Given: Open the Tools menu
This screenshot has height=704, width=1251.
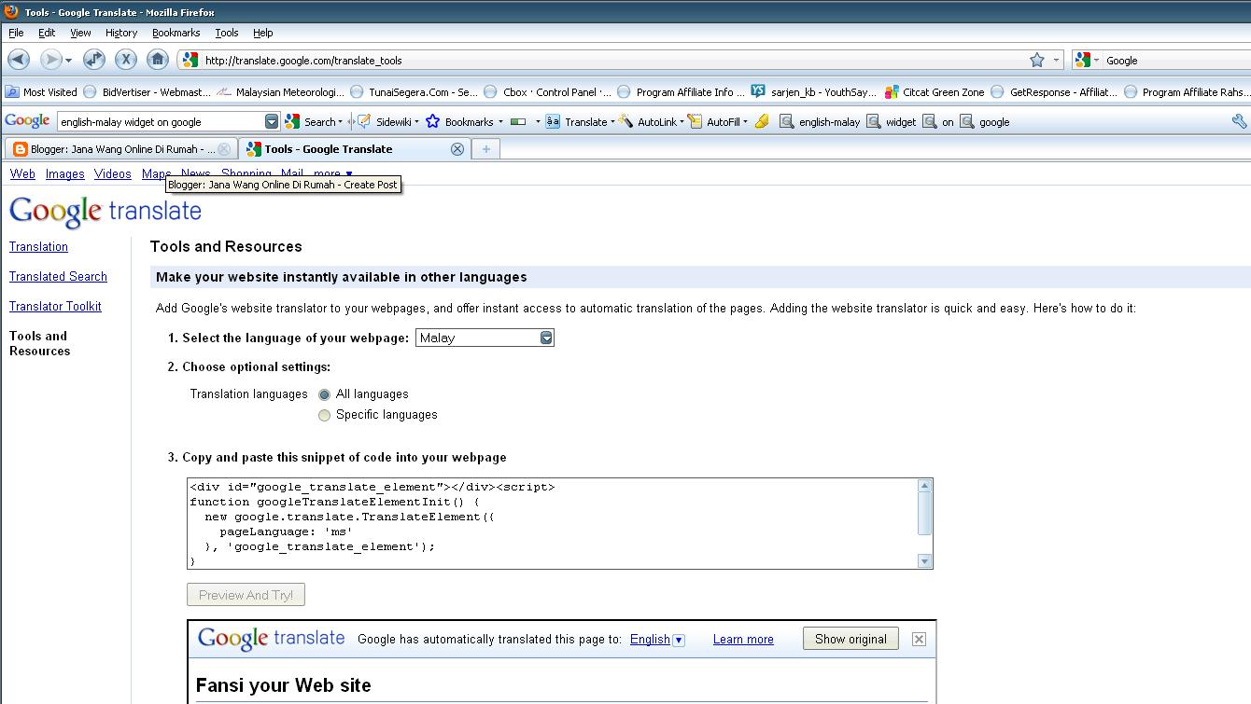Looking at the screenshot, I should 227,33.
